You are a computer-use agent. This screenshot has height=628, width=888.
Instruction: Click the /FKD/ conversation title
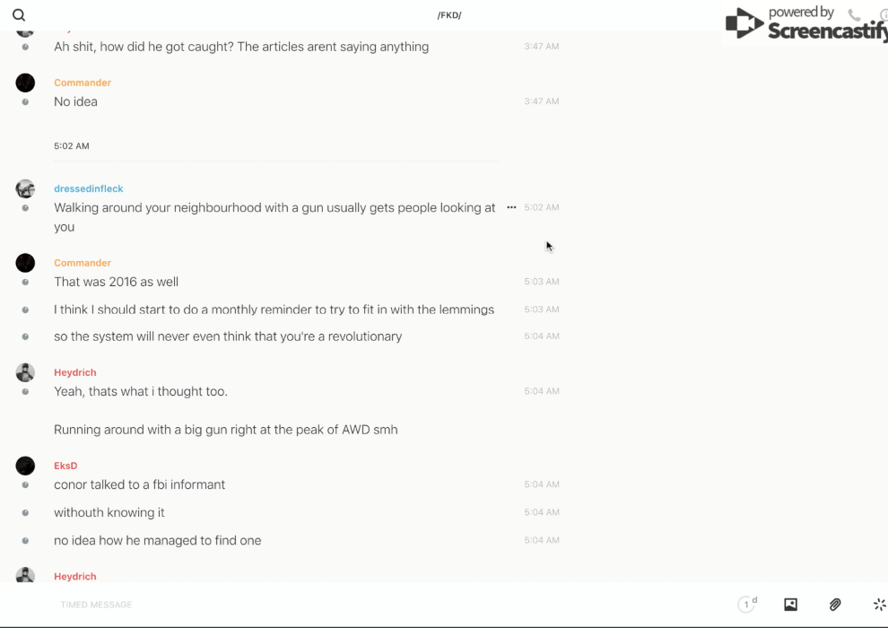pyautogui.click(x=449, y=15)
